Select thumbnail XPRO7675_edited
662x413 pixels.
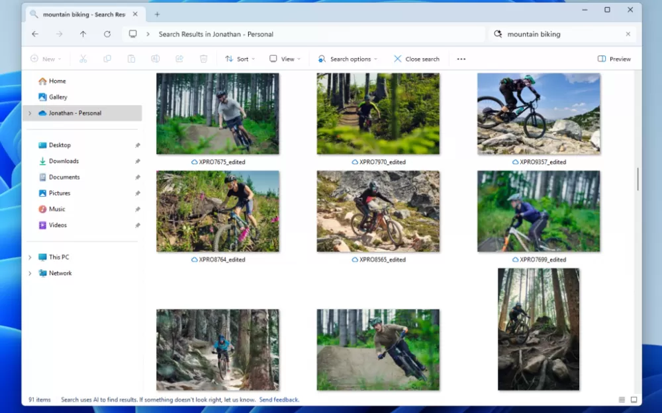pyautogui.click(x=217, y=114)
